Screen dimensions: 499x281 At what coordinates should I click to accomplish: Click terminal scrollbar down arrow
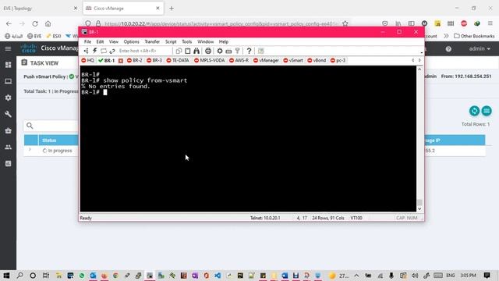(419, 208)
